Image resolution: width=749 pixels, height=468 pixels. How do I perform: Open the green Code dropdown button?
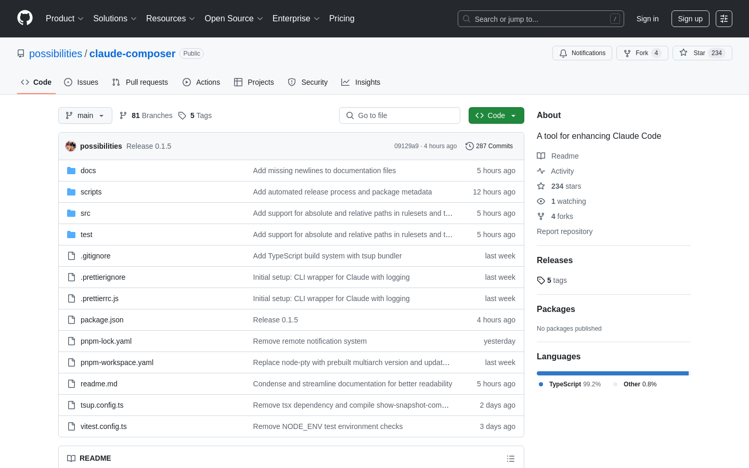point(496,115)
